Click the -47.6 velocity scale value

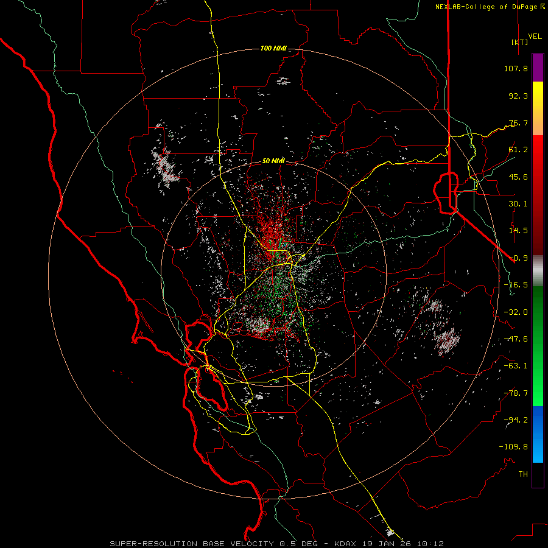tap(516, 339)
